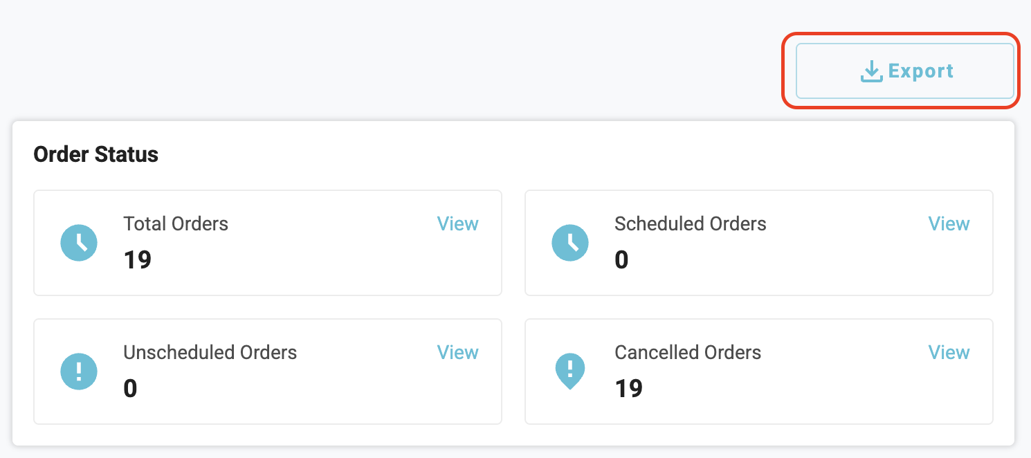Click the "Total Orders" label text
This screenshot has width=1031, height=458.
[x=176, y=224]
